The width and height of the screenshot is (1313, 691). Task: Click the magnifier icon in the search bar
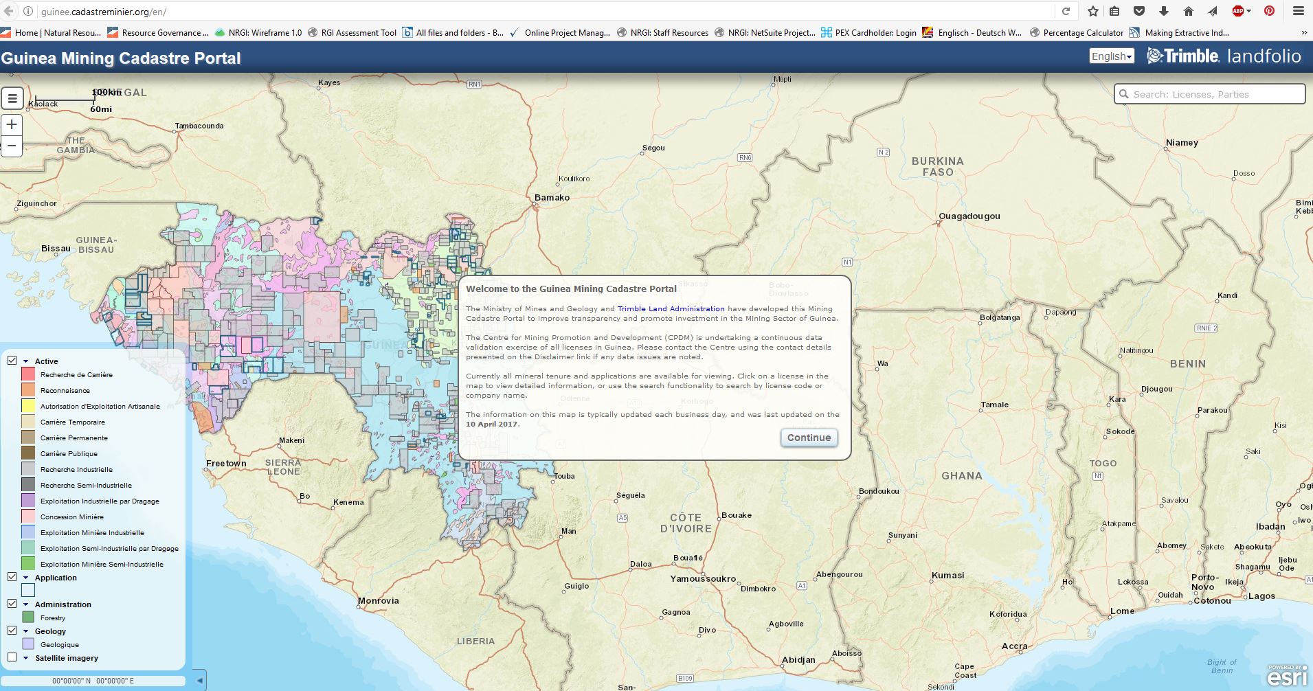(x=1124, y=94)
